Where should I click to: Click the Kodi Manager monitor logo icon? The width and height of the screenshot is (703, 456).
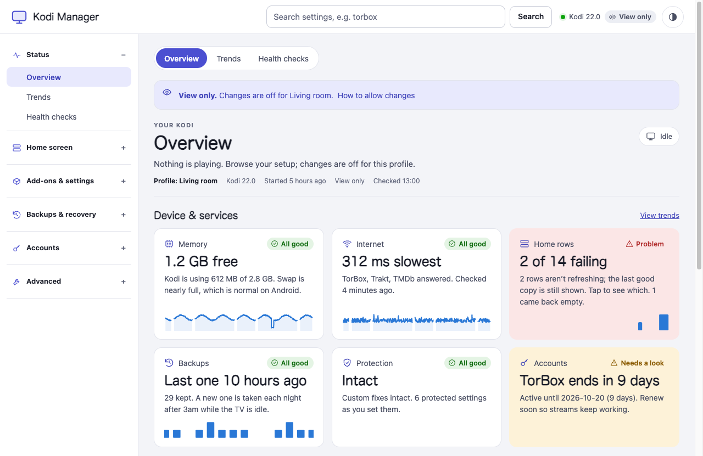[x=19, y=17]
